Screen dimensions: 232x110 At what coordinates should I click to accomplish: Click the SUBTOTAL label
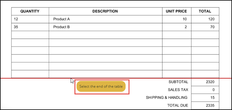pyautogui.click(x=178, y=82)
